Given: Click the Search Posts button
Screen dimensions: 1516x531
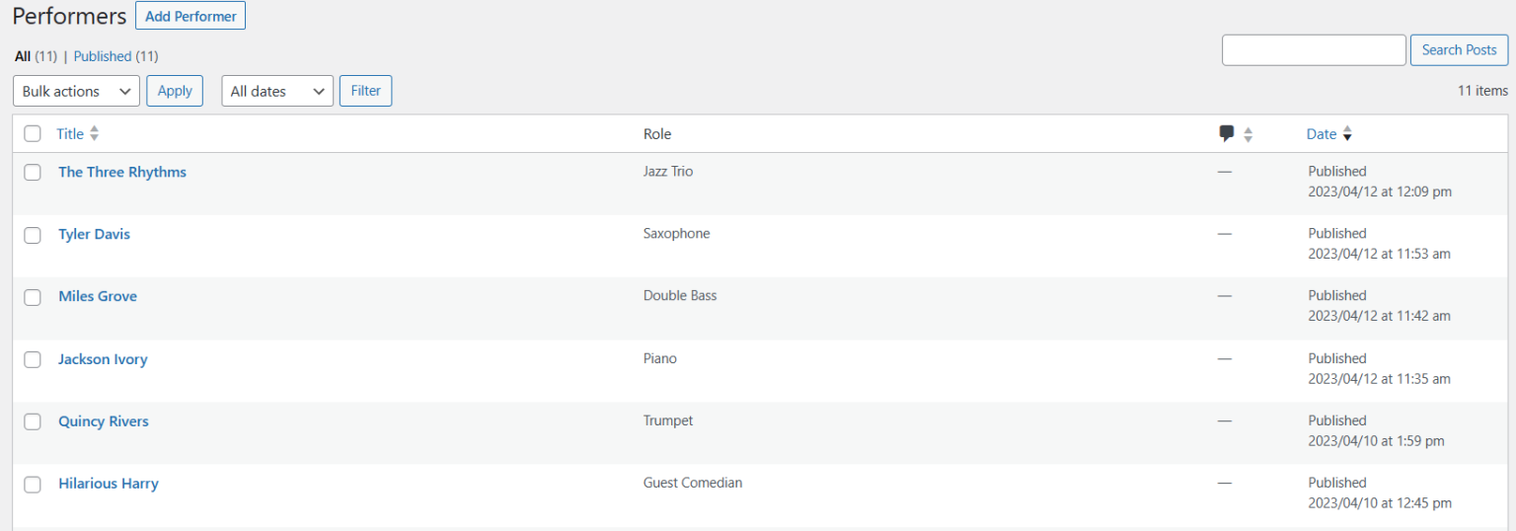Looking at the screenshot, I should click(1460, 50).
